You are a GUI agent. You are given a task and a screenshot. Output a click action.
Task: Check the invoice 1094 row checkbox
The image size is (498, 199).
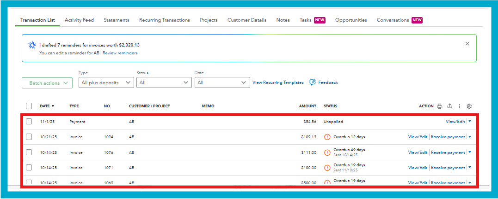click(x=29, y=137)
